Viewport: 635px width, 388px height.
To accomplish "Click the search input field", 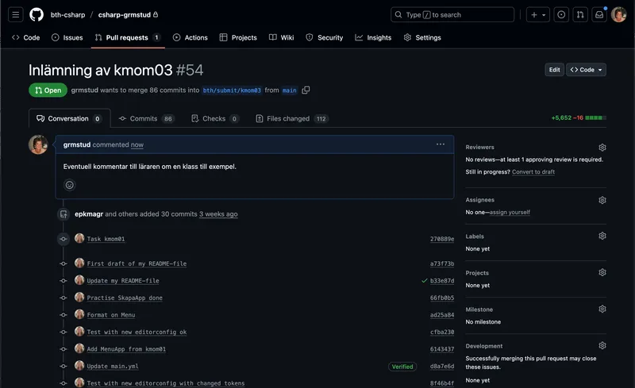I will (x=452, y=14).
